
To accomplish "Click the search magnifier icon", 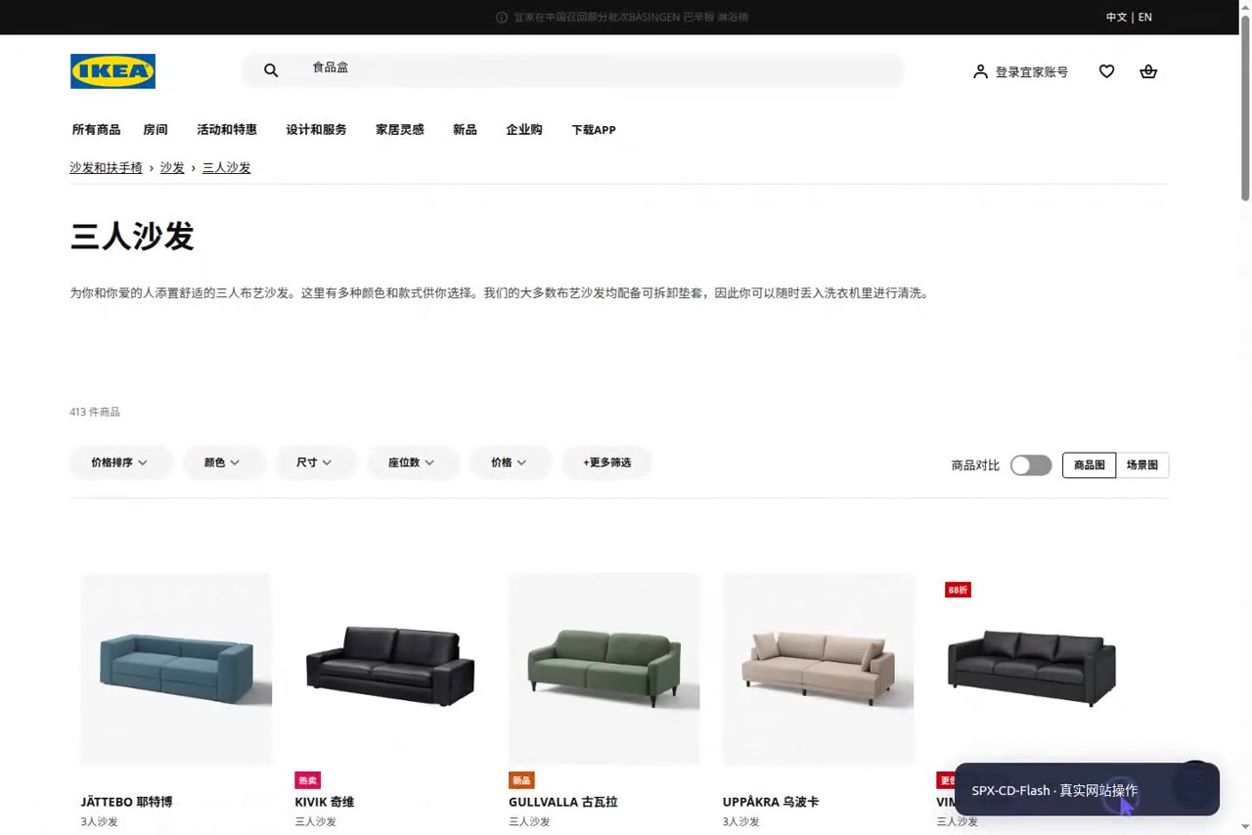I will tap(271, 70).
